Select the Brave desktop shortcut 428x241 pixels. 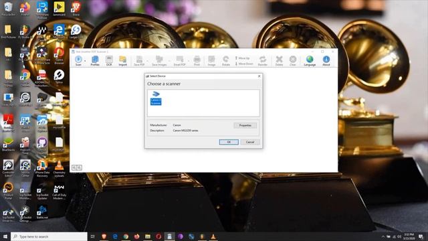[x=76, y=9]
